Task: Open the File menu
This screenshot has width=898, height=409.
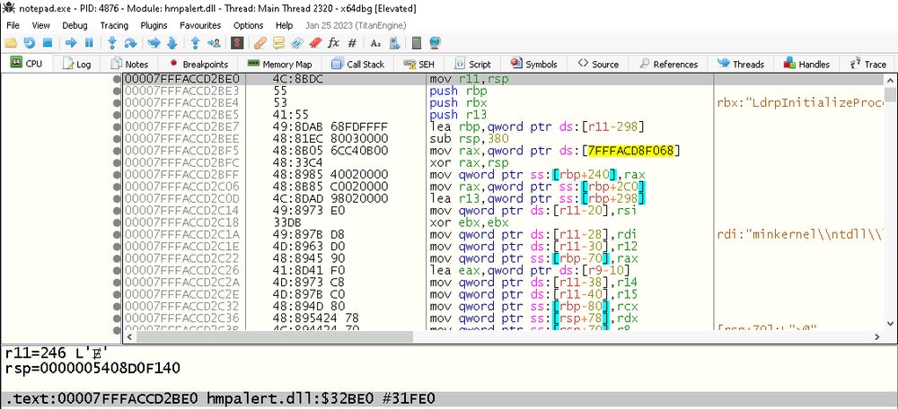Action: [x=13, y=25]
